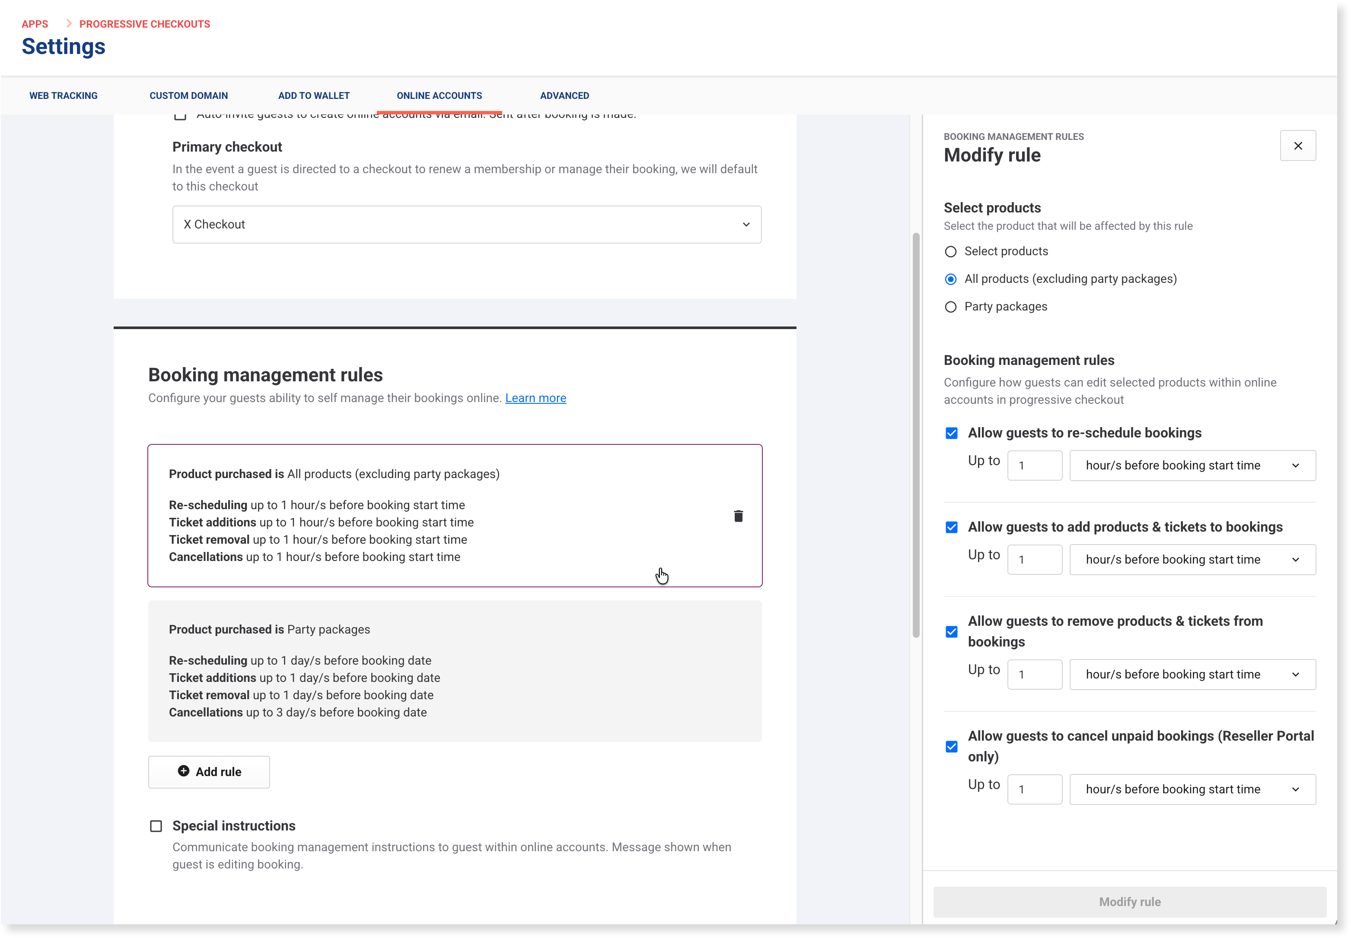Open the Add to Wallet tab

pyautogui.click(x=313, y=95)
